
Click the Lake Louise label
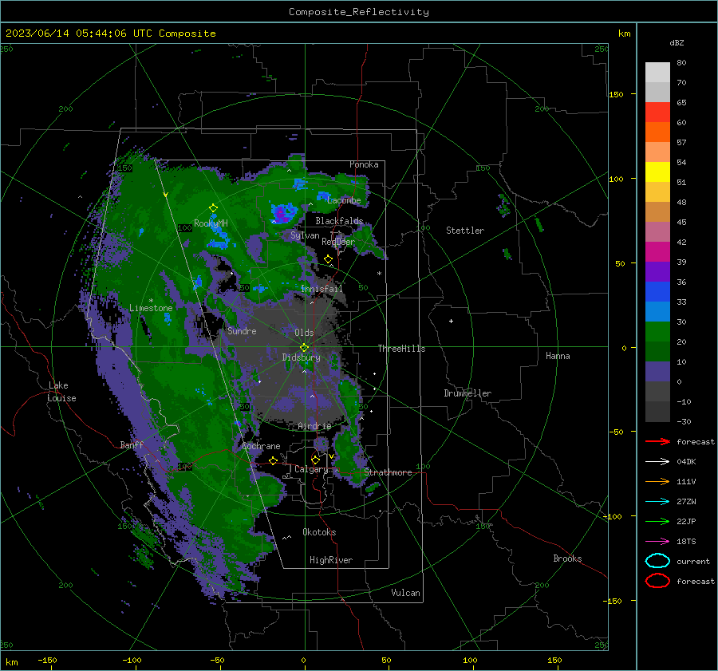[61, 392]
